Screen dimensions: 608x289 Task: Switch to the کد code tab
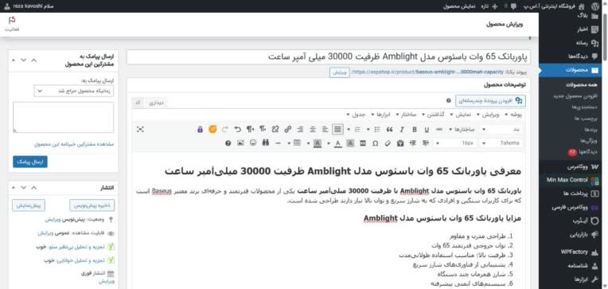[x=137, y=103]
